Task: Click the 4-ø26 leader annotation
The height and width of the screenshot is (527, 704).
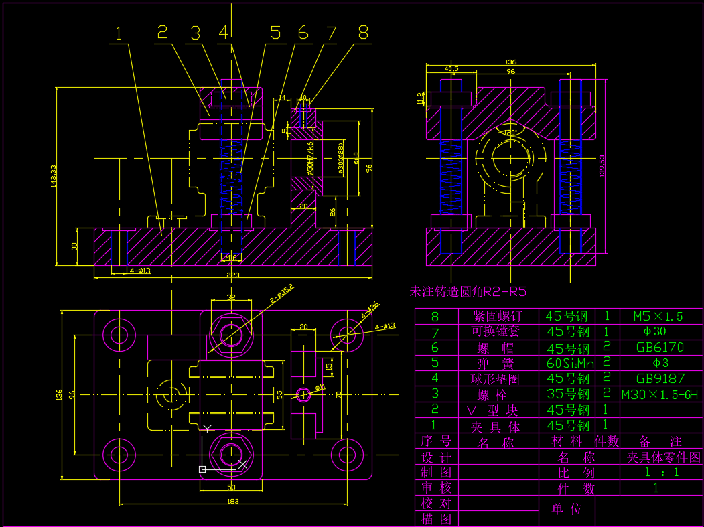Action: tap(370, 310)
